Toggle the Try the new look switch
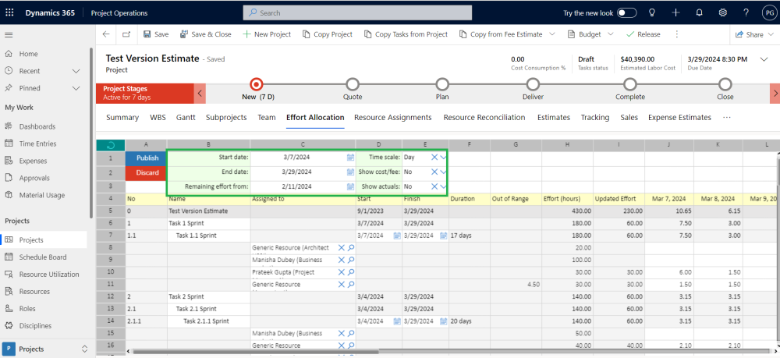This screenshot has width=780, height=358. point(626,13)
